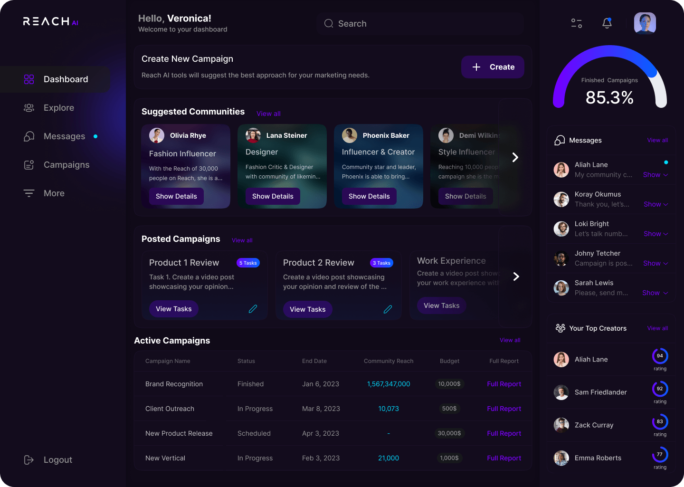Image resolution: width=684 pixels, height=487 pixels.
Task: Go to Explore in the sidebar
Action: [58, 108]
